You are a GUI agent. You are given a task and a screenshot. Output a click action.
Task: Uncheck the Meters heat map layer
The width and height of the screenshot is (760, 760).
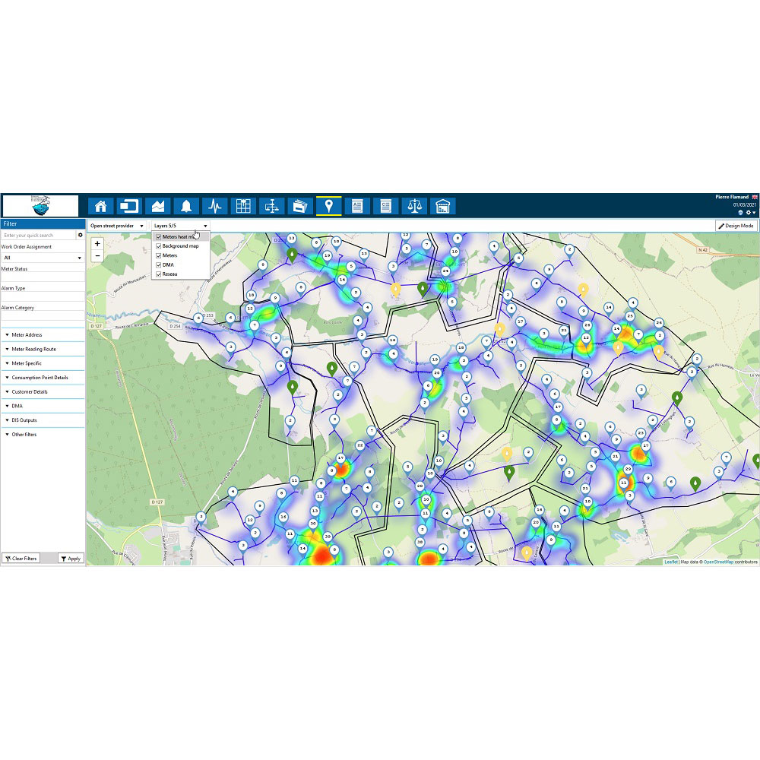pos(158,237)
